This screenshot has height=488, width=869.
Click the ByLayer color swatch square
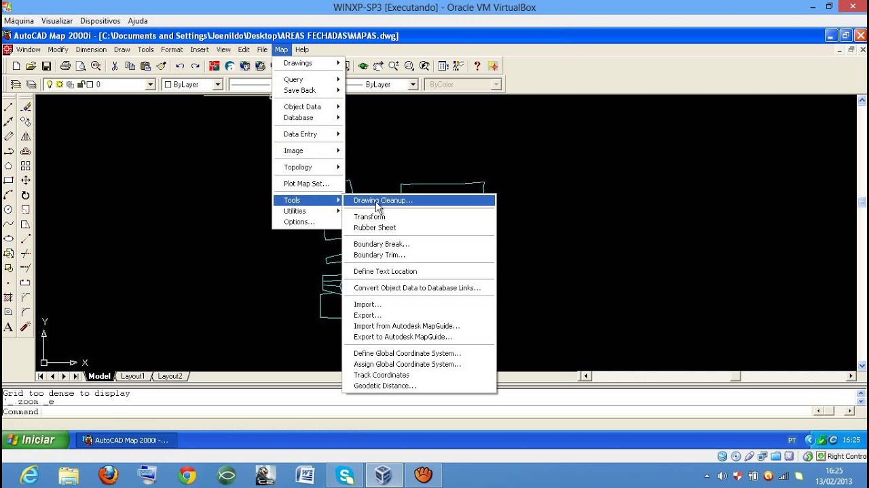point(168,85)
